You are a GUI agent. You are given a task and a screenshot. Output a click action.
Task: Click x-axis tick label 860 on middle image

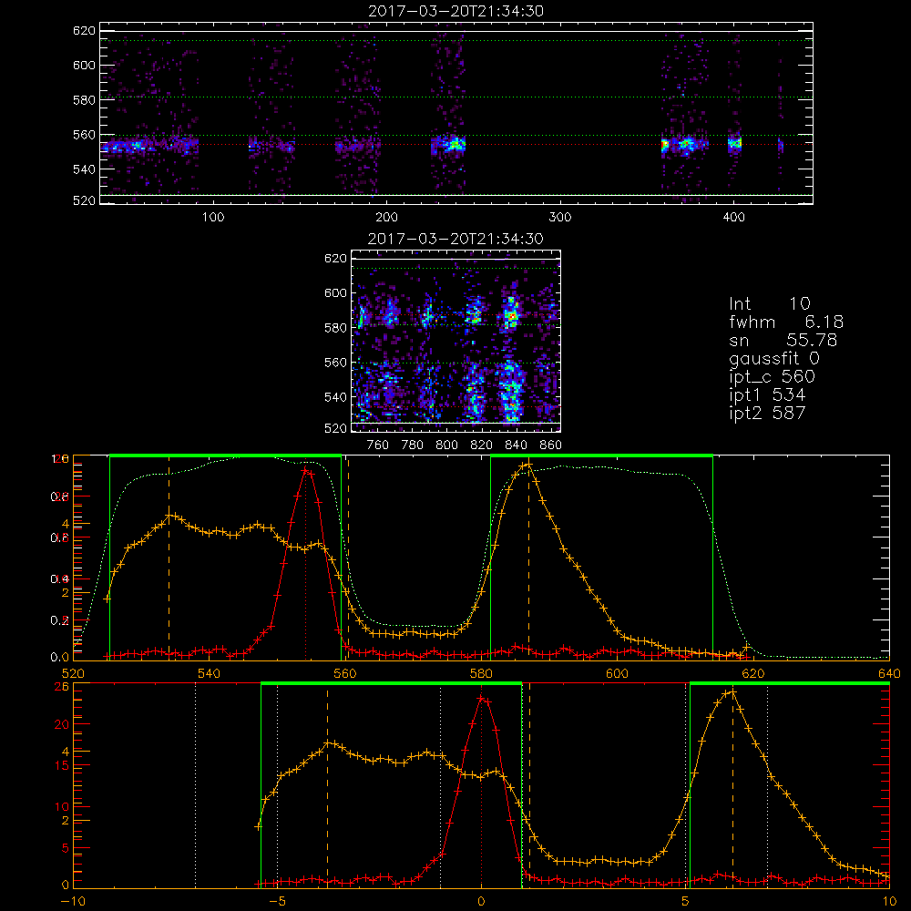[551, 445]
